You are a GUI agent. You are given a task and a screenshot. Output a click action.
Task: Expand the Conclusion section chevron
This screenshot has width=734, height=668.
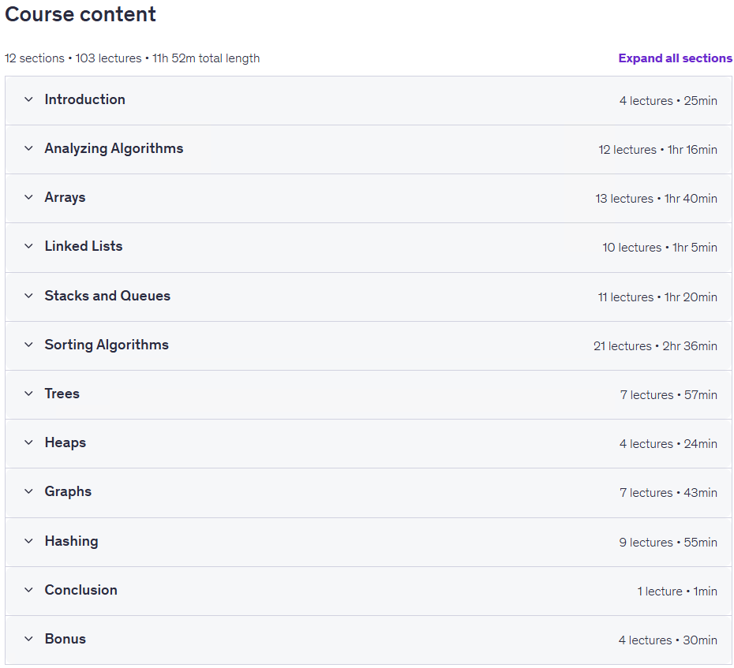coord(28,591)
